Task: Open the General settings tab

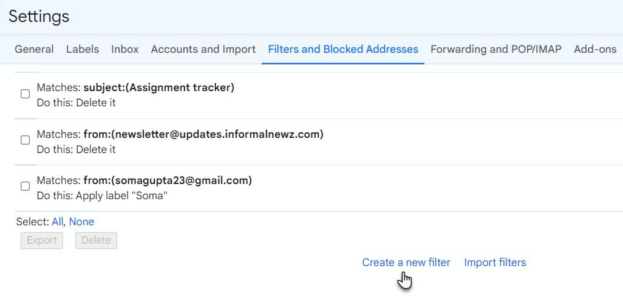Action: [x=34, y=49]
